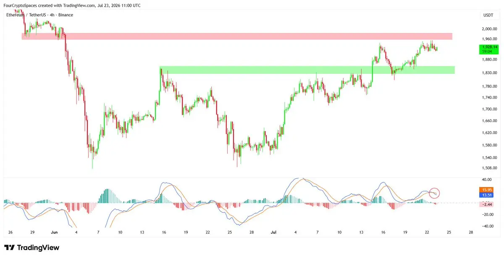Click the 40.00 MACD axis label
Screen dimensions: 504x258
coord(487,180)
